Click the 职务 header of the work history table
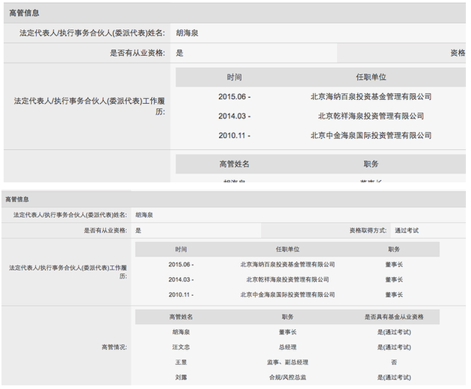 pos(394,249)
